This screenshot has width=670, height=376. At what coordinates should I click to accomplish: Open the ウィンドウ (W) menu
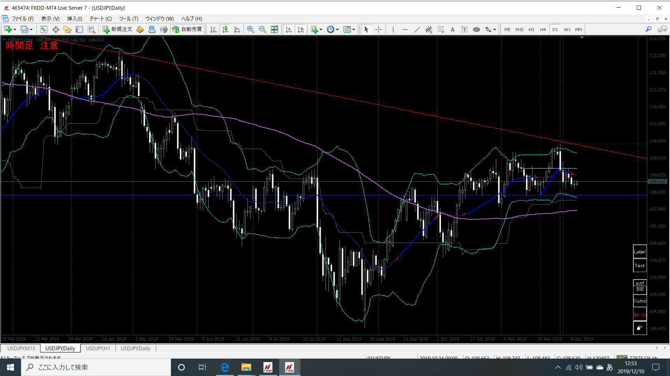pyautogui.click(x=159, y=19)
